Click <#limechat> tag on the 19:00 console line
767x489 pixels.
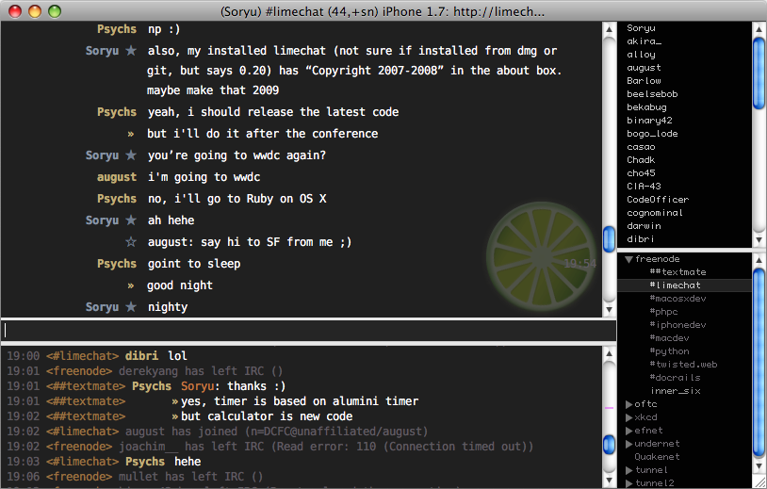pyautogui.click(x=83, y=356)
